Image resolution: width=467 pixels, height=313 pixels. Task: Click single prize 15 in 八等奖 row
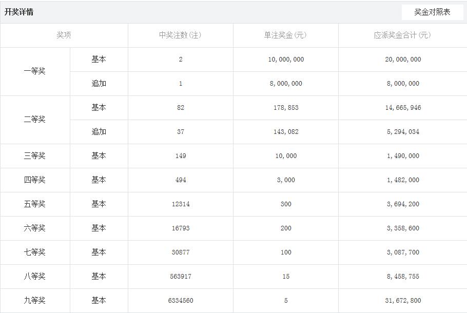point(286,277)
